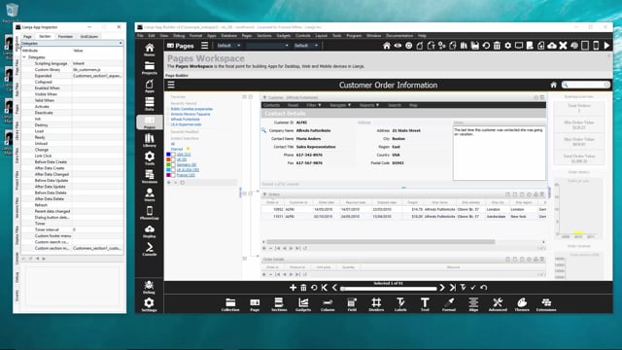Go to the last record
Screen dimensions: 622x350
click(452, 288)
